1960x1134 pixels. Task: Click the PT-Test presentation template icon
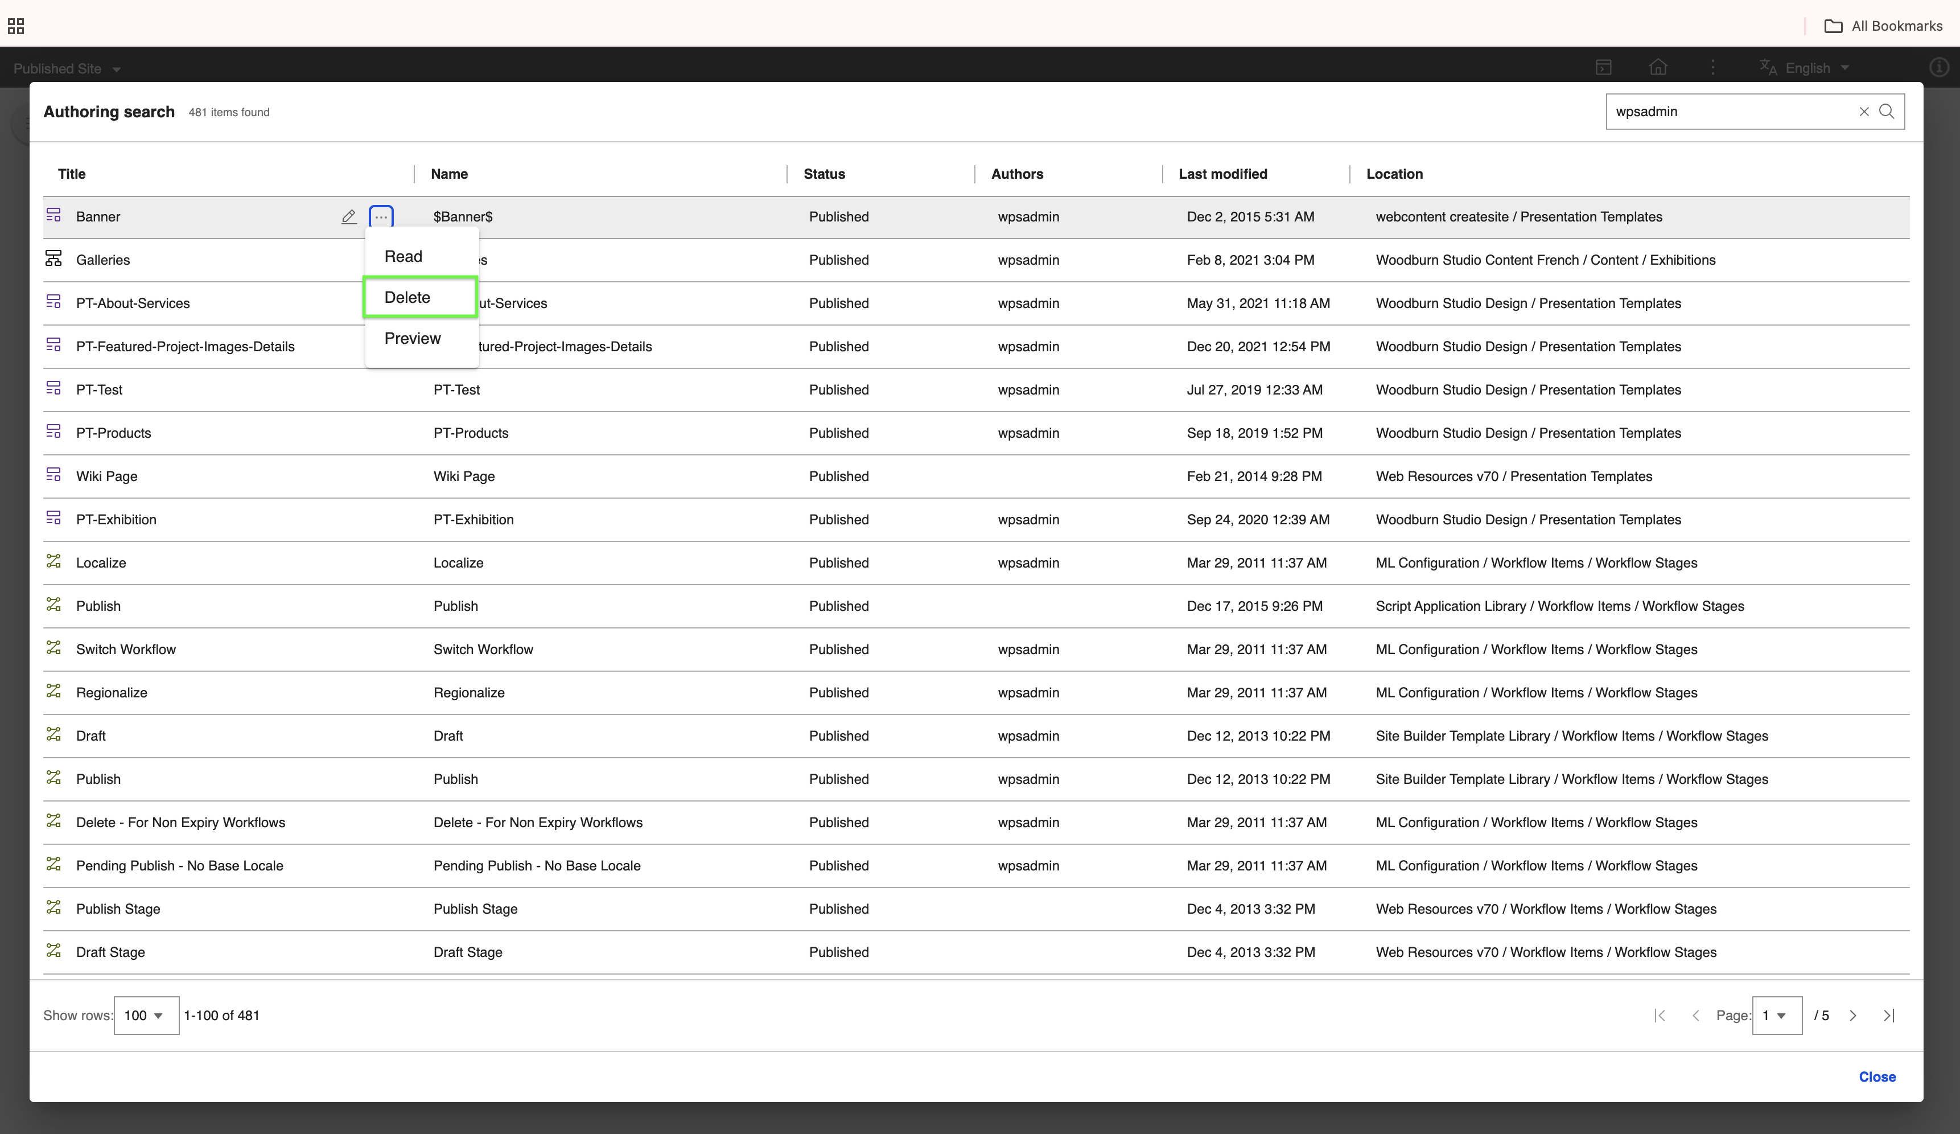pos(53,389)
